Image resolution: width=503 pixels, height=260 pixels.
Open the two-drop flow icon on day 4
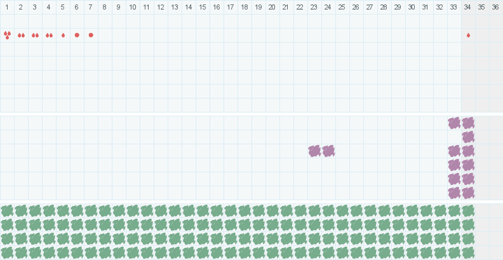49,36
